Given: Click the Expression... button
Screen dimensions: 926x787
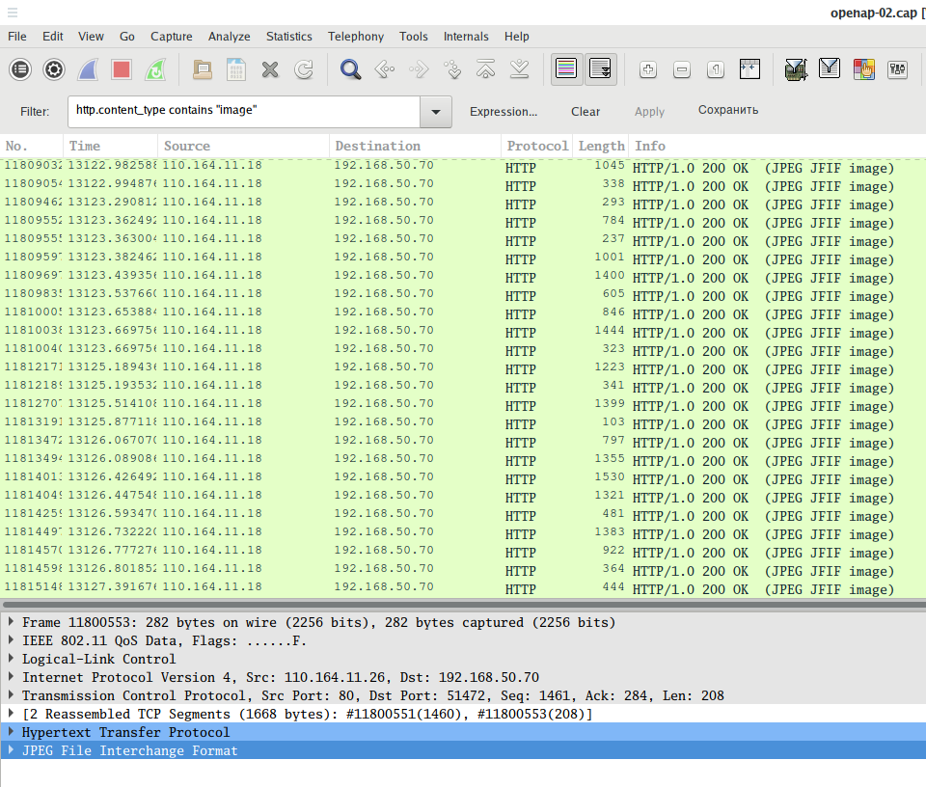Looking at the screenshot, I should pos(504,112).
